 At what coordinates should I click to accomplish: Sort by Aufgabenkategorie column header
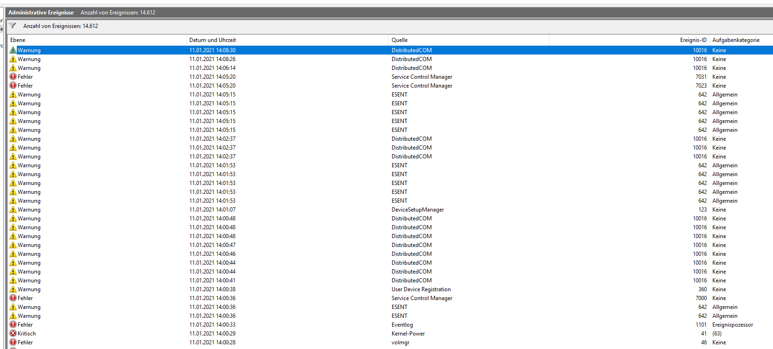tap(741, 40)
